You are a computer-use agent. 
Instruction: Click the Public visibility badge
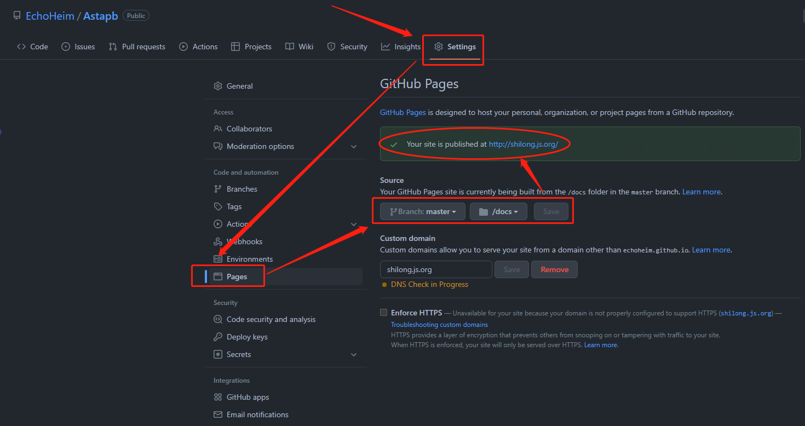point(136,16)
